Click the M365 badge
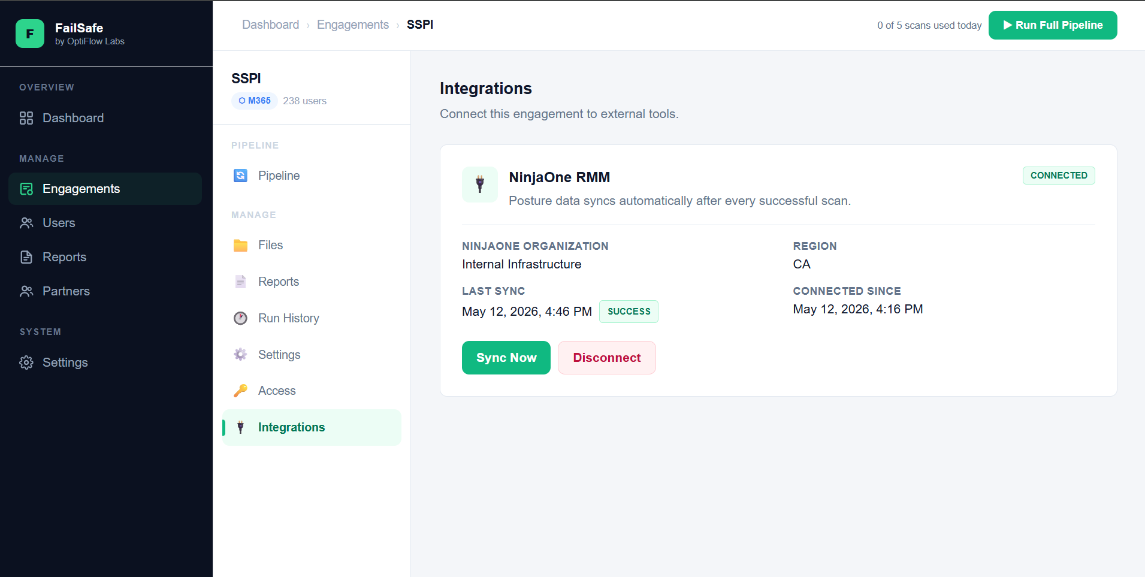 click(x=255, y=101)
